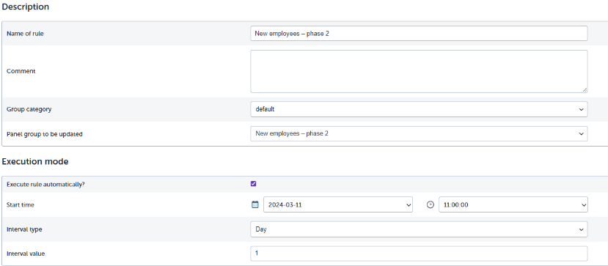
Task: Click the Execution mode section heading
Action: pyautogui.click(x=35, y=161)
